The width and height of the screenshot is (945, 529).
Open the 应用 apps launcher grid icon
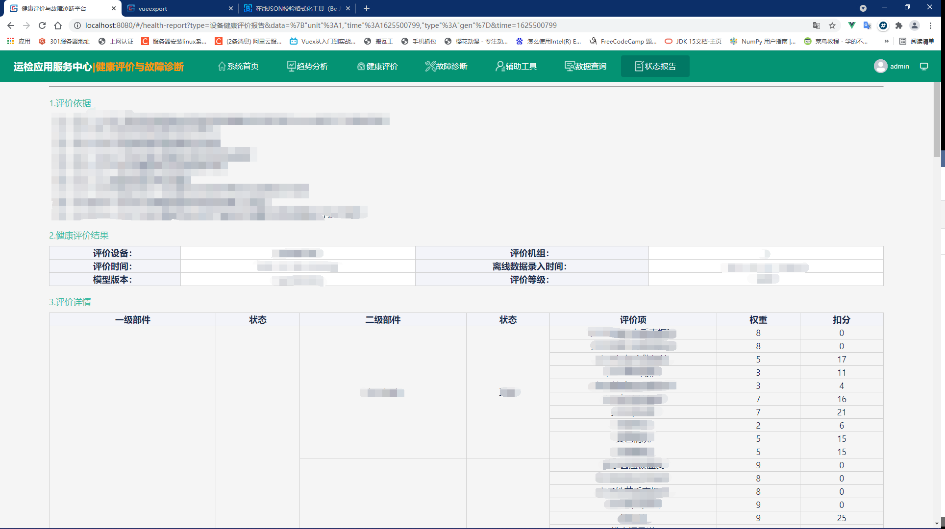[10, 41]
